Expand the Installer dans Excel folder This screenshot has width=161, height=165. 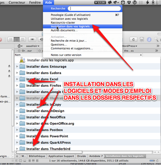pyautogui.click(x=17, y=79)
